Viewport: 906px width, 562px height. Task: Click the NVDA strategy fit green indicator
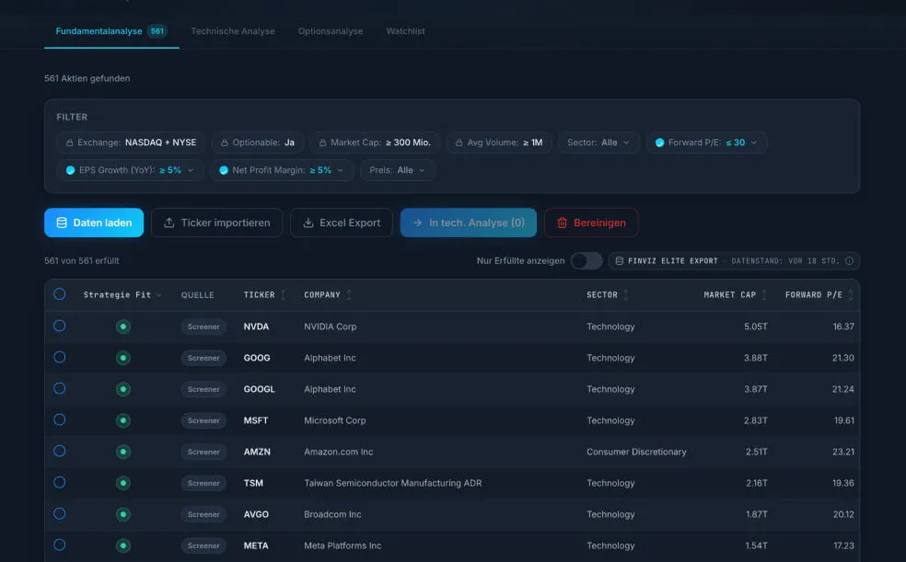click(x=123, y=327)
